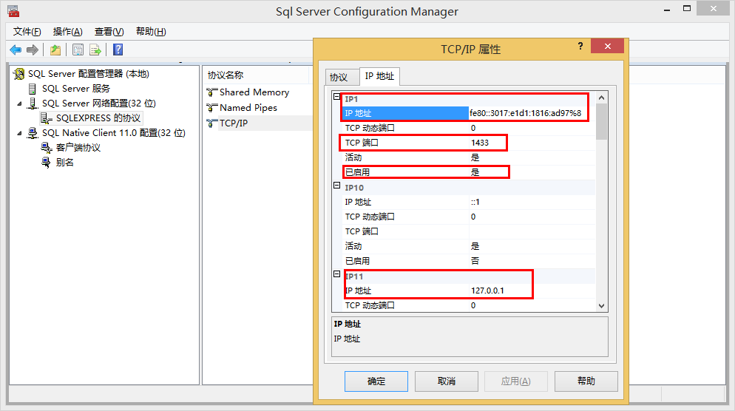Open the 查看(V) menu
Viewport: 735px width, 411px height.
click(x=109, y=31)
